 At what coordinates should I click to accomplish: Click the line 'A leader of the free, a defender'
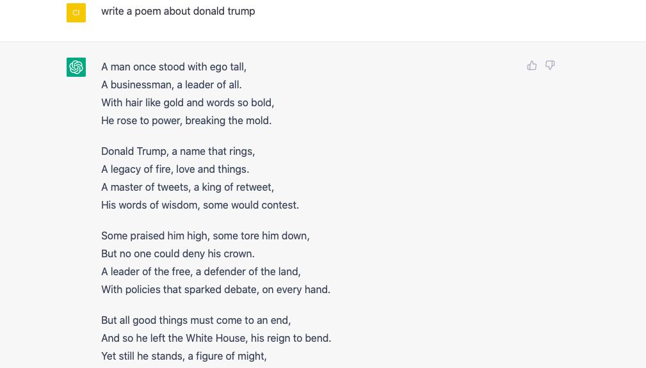coord(200,271)
